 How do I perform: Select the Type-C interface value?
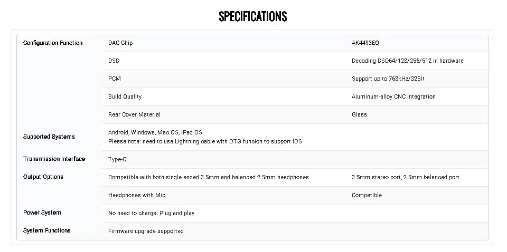tap(117, 159)
